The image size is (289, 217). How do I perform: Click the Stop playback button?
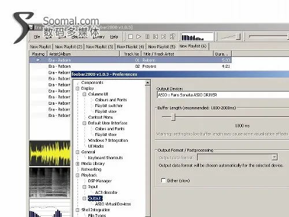coord(131,36)
